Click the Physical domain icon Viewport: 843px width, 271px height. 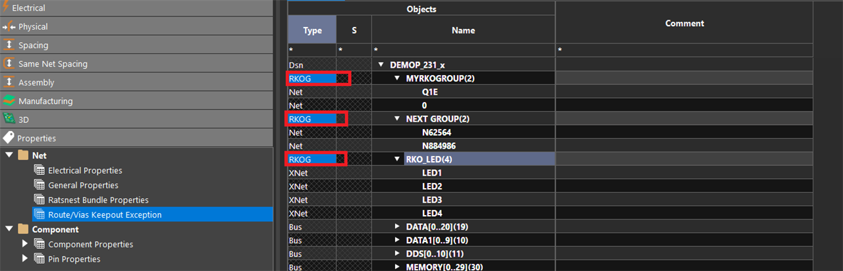9,27
